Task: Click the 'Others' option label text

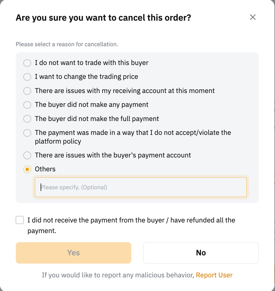Action: [x=45, y=169]
